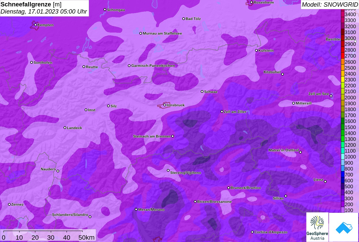Click the Schlanders/Silandro marker
This screenshot has height=242, width=359.
90,217
